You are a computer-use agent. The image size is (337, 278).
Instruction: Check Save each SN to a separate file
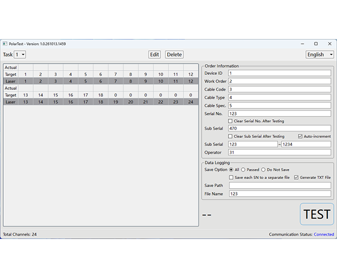[231, 177]
